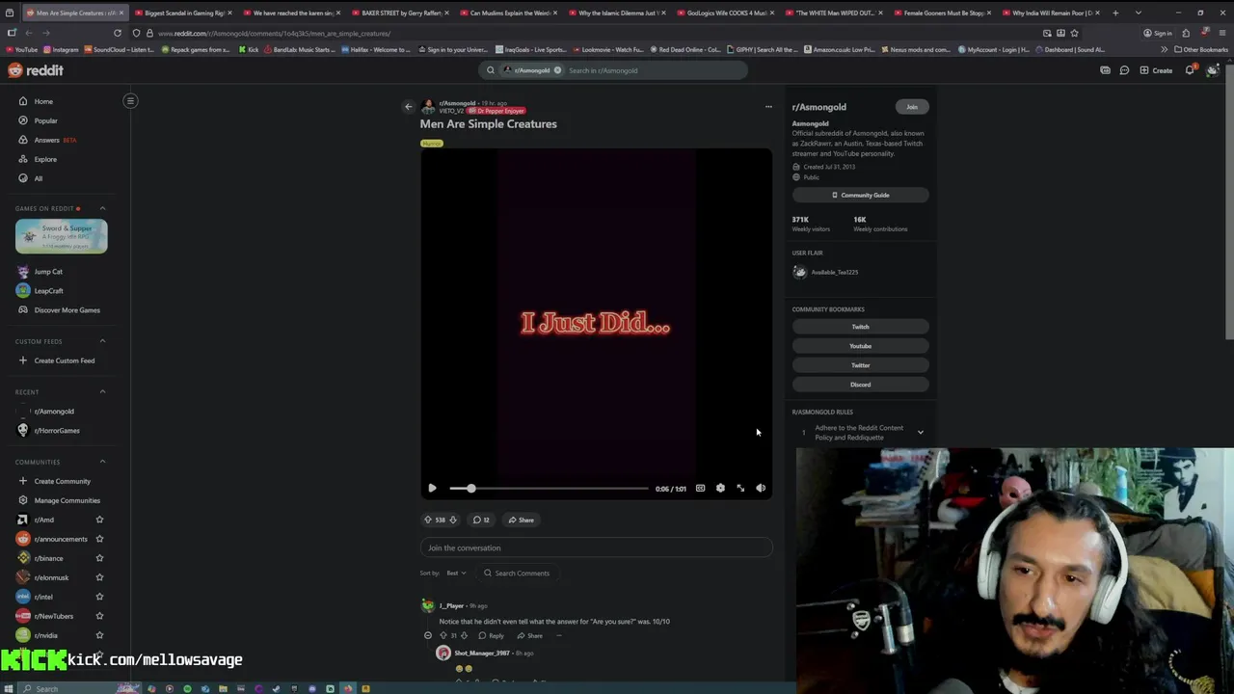The image size is (1234, 694).
Task: Open post overflow menu
Action: pos(768,107)
